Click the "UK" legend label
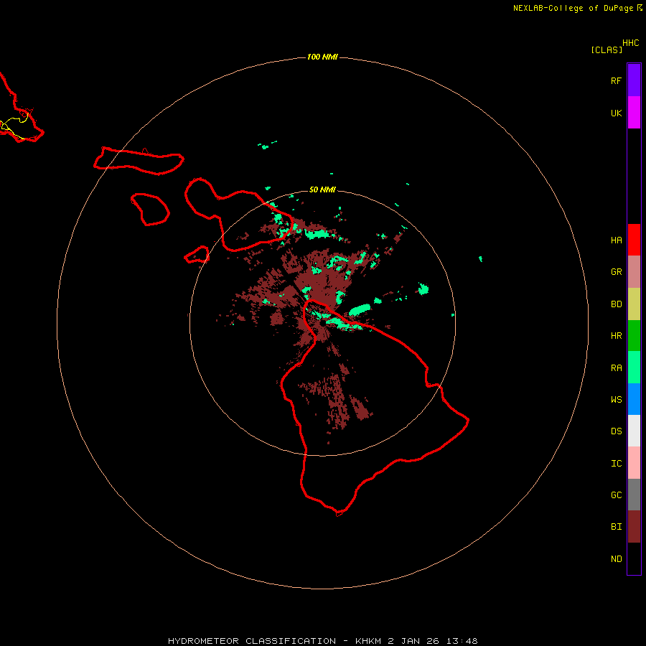Viewport: 646px width, 646px height. point(616,113)
